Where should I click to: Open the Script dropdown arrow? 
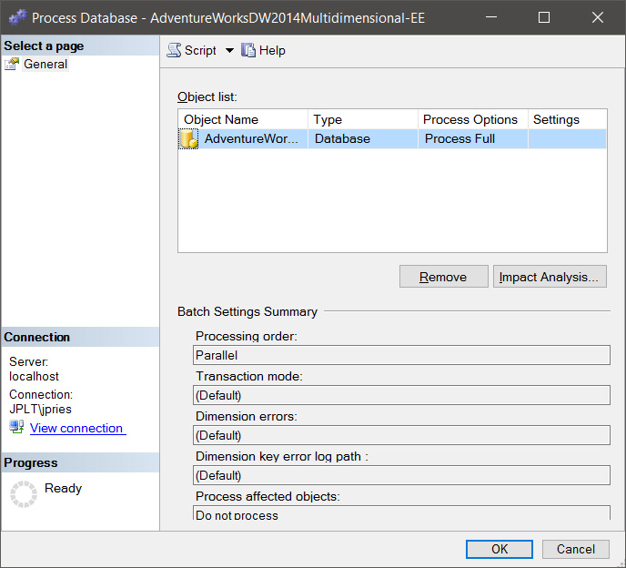pyautogui.click(x=229, y=51)
